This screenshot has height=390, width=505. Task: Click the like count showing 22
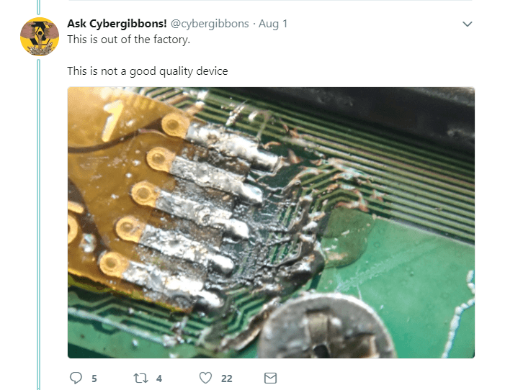point(226,378)
